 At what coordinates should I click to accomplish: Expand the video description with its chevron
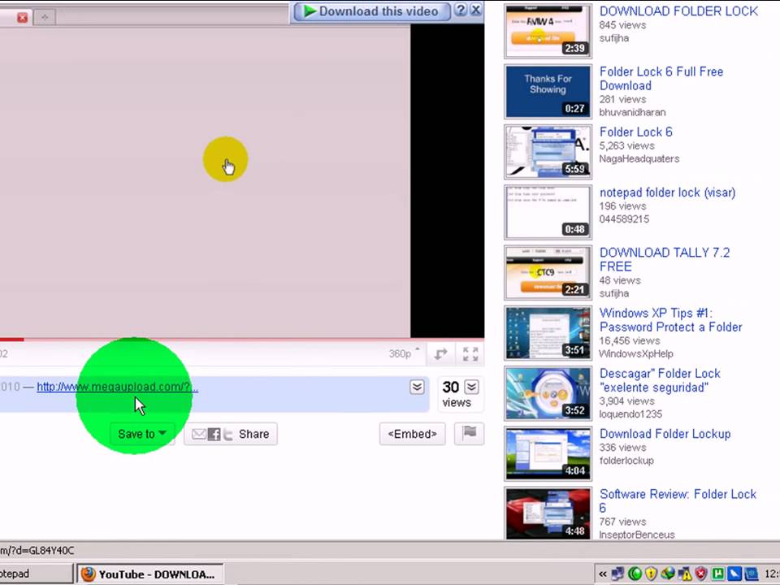click(x=417, y=387)
